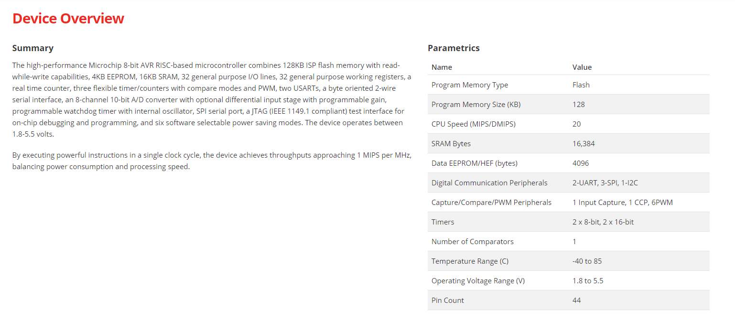Viewport: 735px width, 322px height.
Task: Click the paragraph about 1 MIPS per MHz
Action: pos(212,161)
